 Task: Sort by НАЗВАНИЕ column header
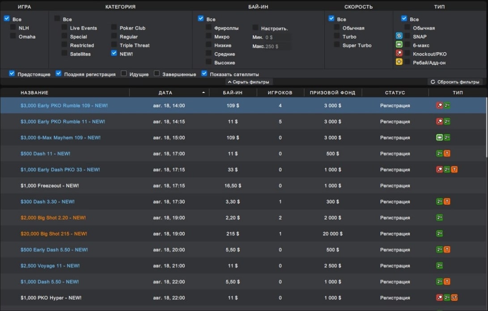[x=34, y=92]
